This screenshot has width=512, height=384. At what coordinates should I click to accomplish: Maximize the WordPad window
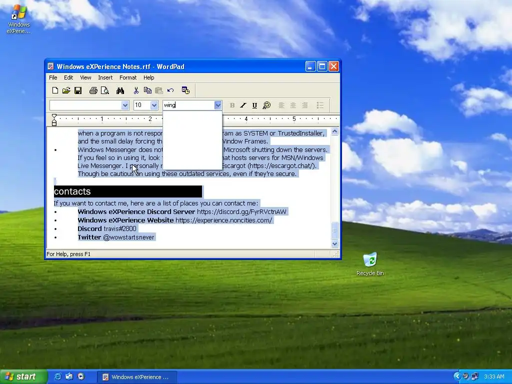(322, 66)
